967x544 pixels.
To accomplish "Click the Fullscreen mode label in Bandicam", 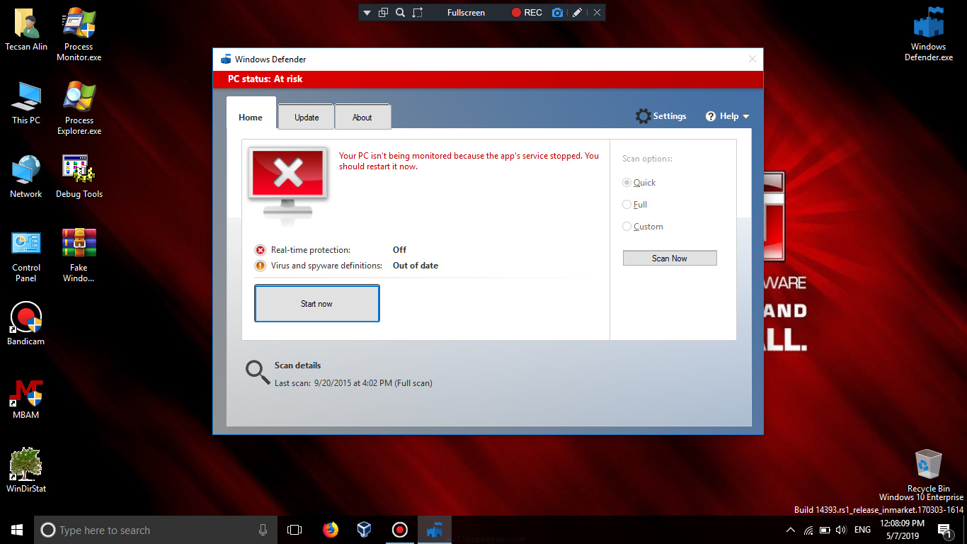I will pos(466,13).
